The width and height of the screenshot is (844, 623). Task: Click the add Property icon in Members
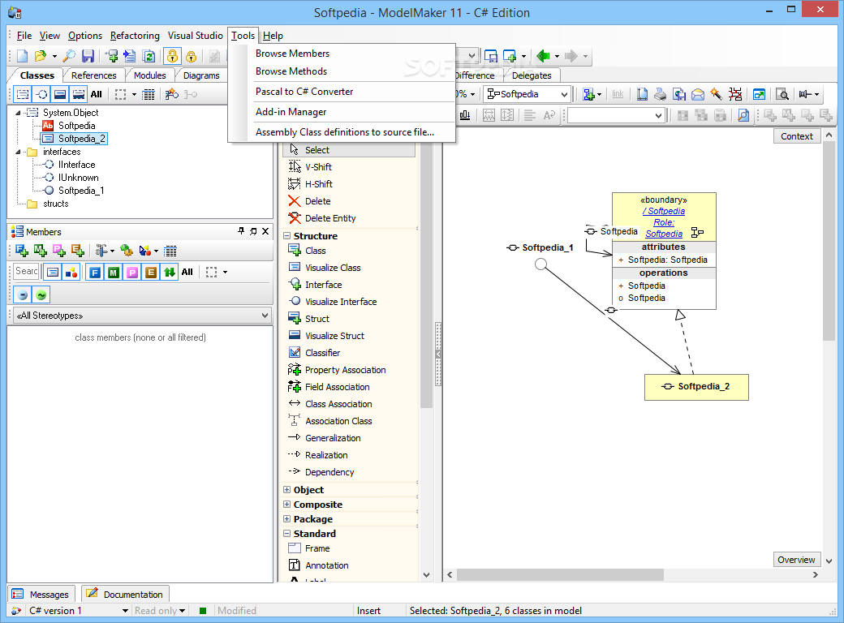click(x=59, y=251)
